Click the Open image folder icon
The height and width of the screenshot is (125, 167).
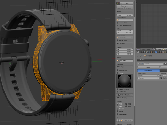(164, 49)
